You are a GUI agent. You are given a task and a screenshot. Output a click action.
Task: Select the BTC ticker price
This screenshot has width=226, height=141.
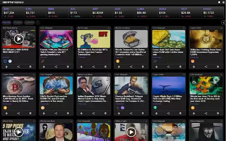9,13
